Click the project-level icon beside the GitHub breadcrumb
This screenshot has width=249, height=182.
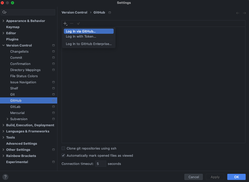(110, 13)
